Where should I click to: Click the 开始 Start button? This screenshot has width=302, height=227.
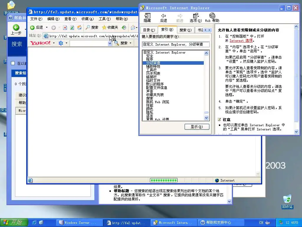[x=14, y=223]
